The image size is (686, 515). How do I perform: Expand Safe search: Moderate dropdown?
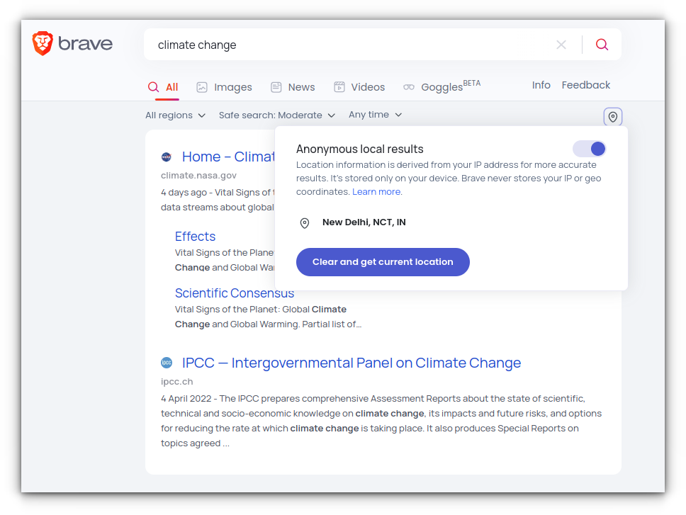pos(277,115)
